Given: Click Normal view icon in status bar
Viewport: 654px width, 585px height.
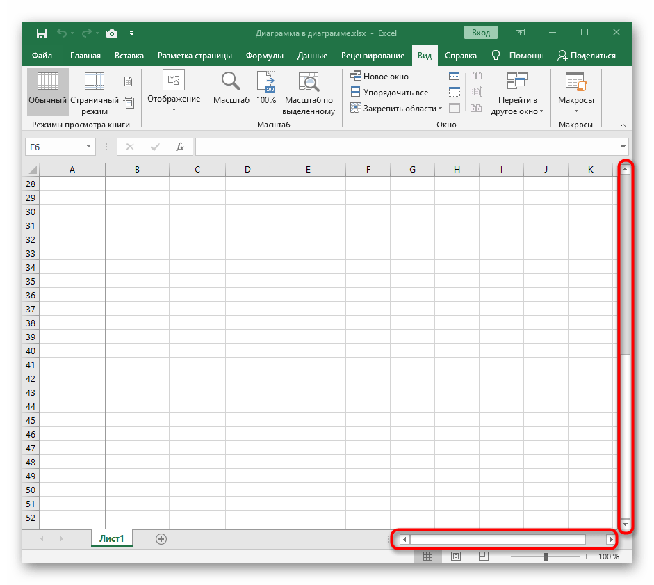Looking at the screenshot, I should [427, 556].
